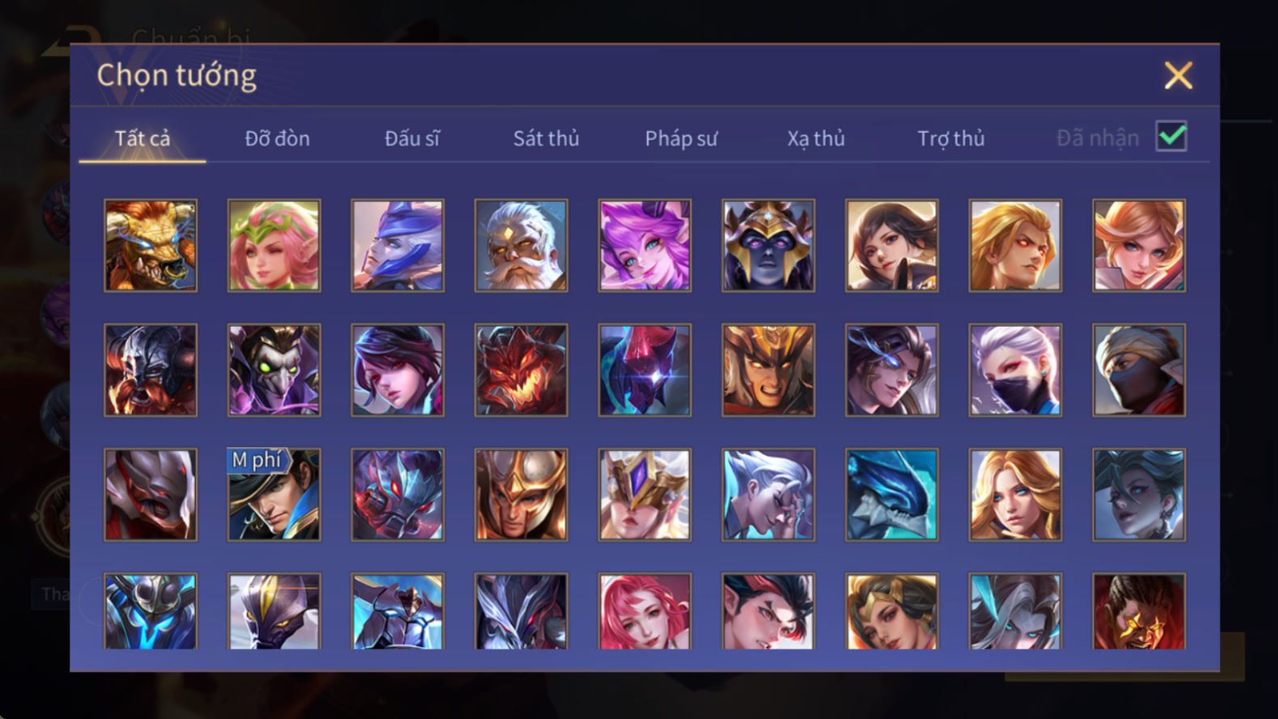
Task: Toggle the 'Đã nhận' checkbox
Action: (1171, 136)
